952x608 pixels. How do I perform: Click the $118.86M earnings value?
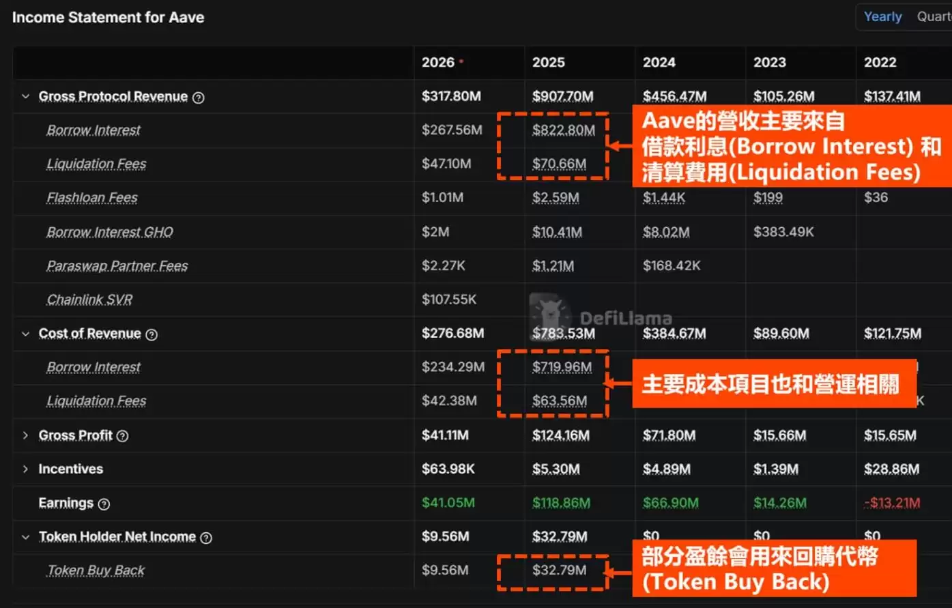[x=561, y=503]
